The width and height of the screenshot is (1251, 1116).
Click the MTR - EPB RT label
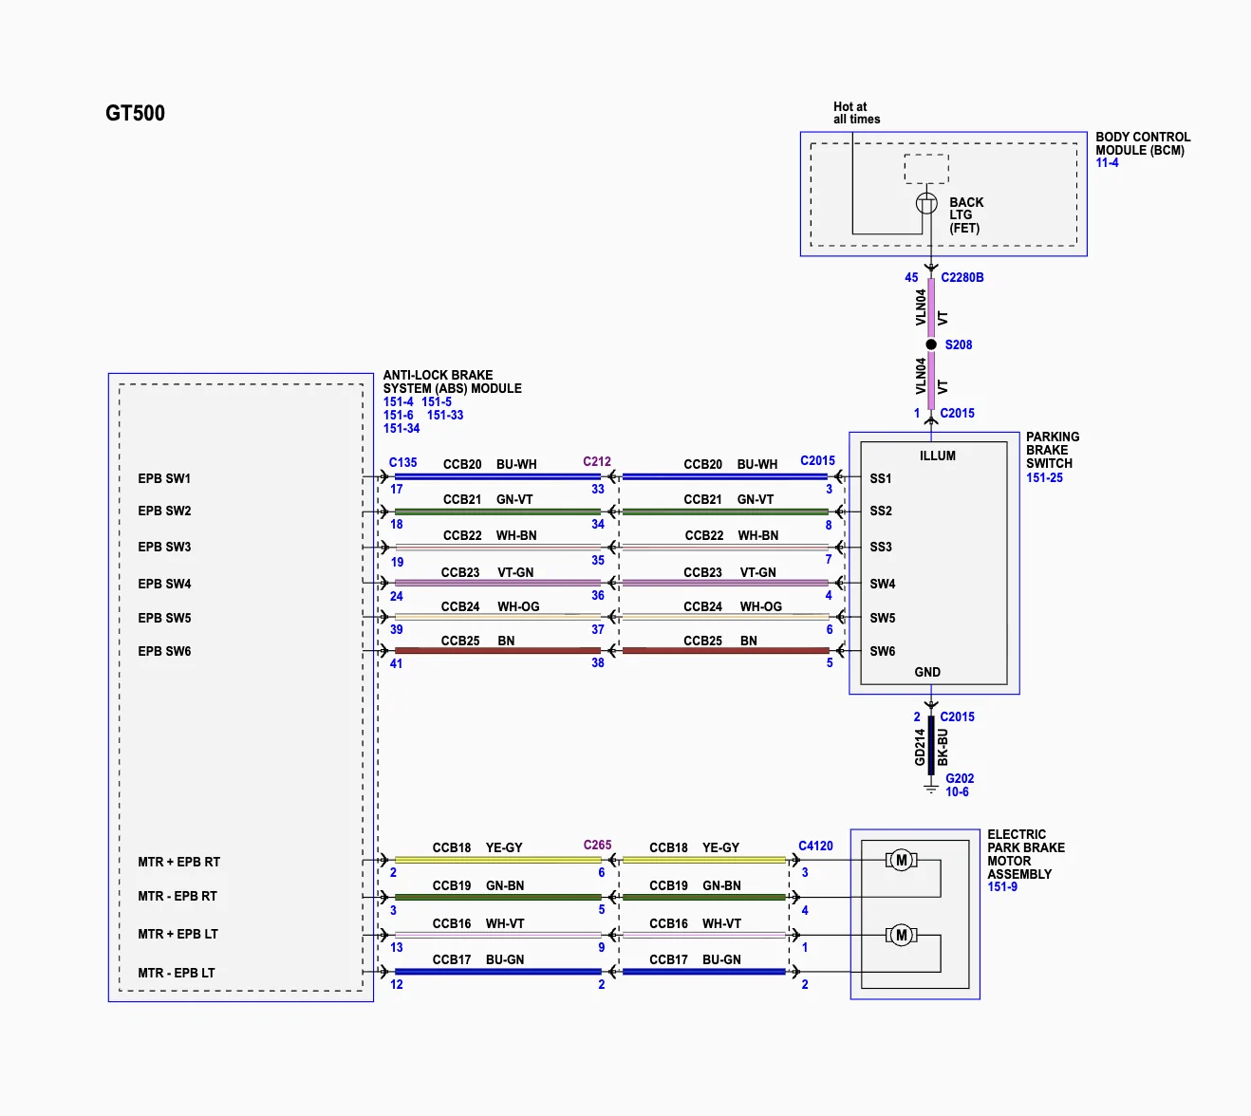tap(177, 897)
